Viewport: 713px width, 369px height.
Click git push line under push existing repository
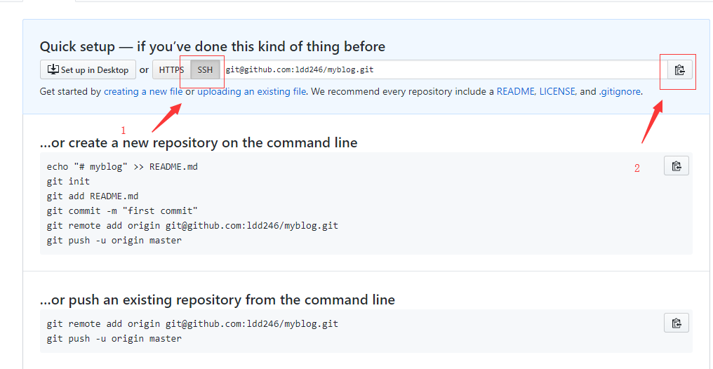tap(114, 339)
